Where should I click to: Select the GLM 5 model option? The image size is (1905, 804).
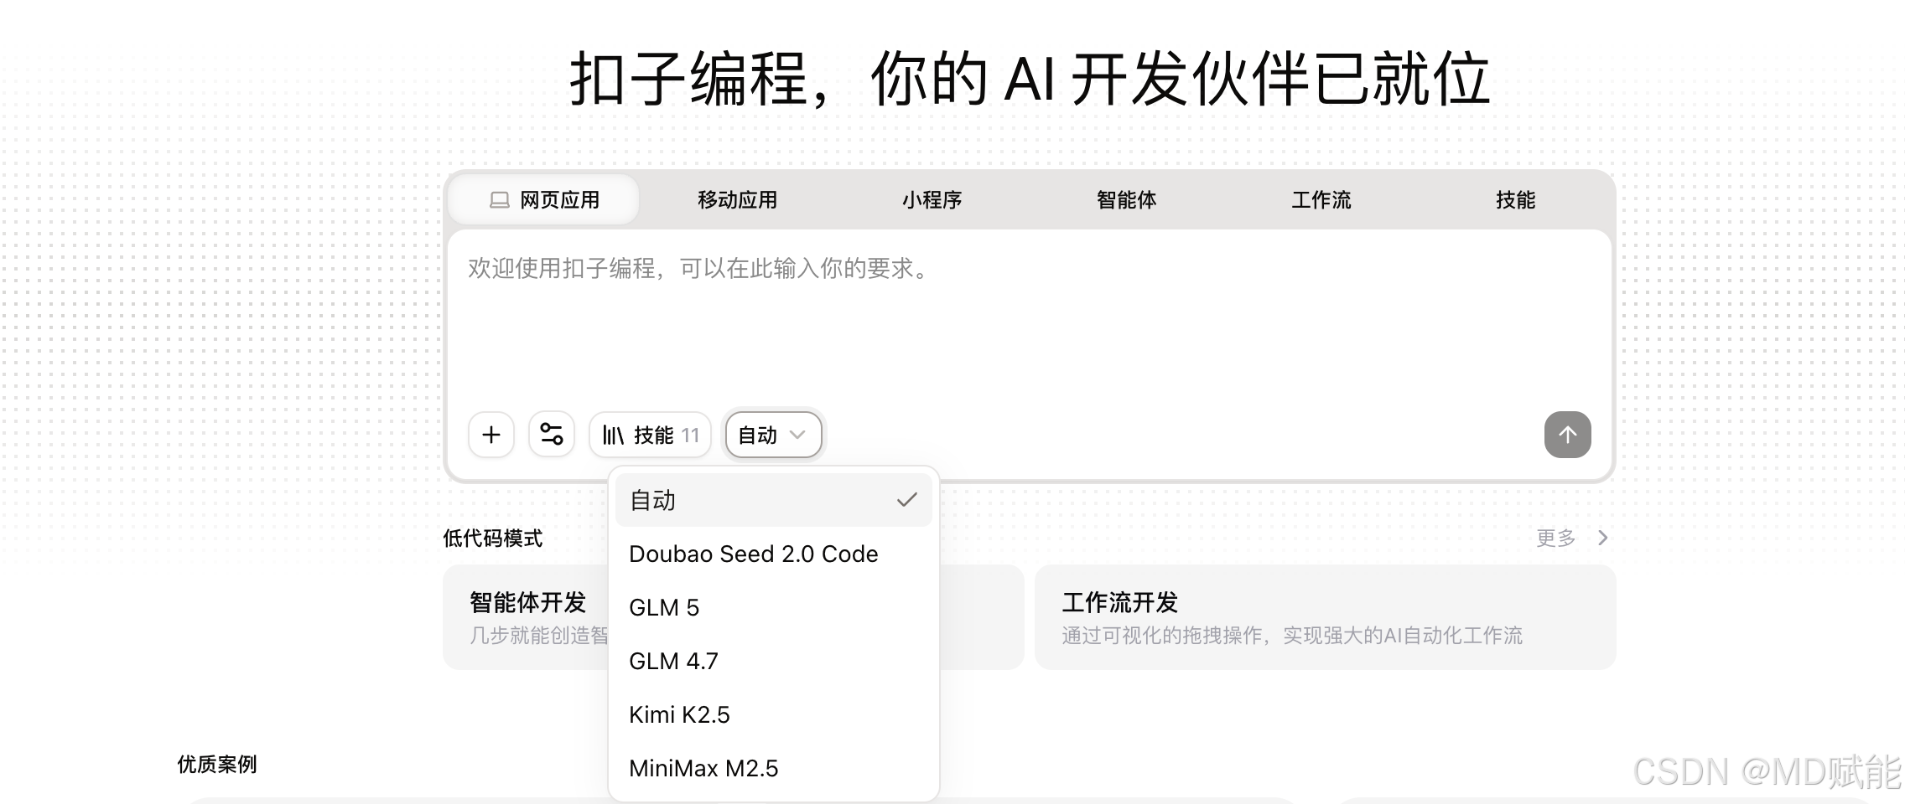coord(663,607)
